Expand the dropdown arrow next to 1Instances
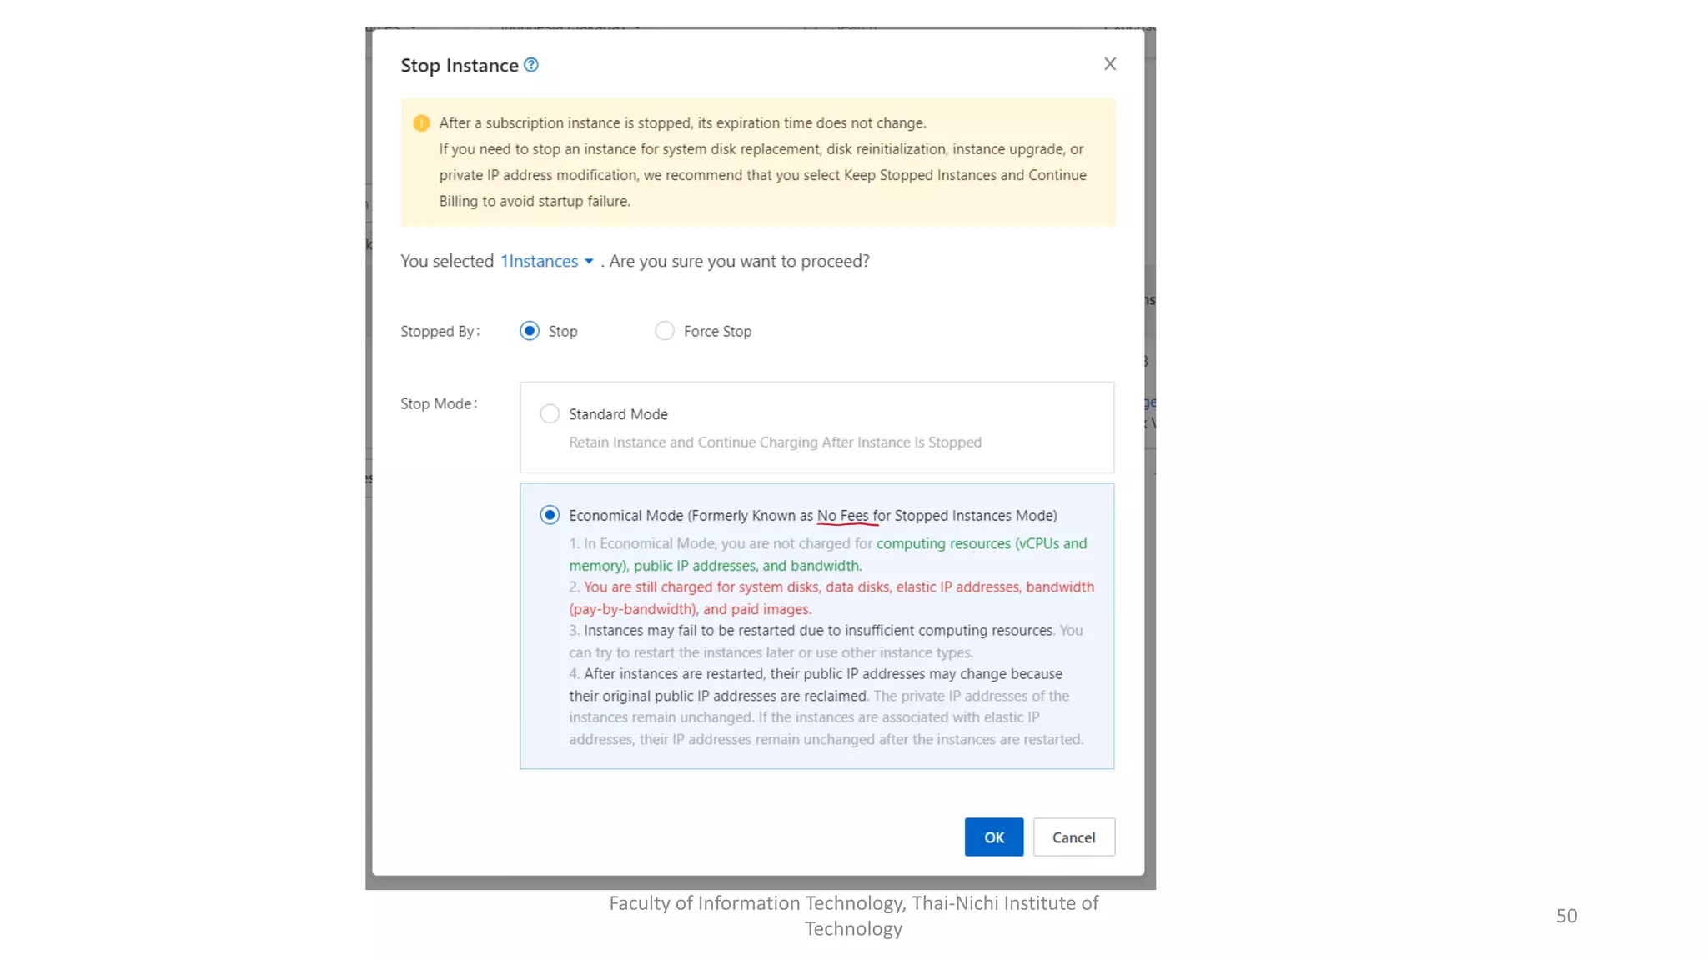Image resolution: width=1708 pixels, height=960 pixels. pyautogui.click(x=589, y=262)
